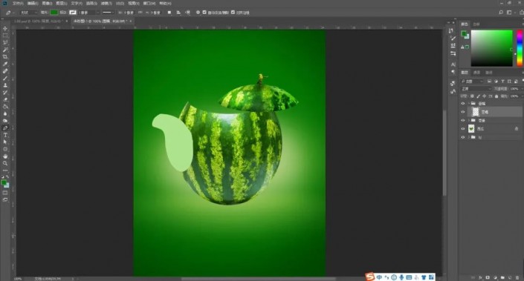524x281 pixels.
Task: Click the foreground color in toolbox
Action: point(4,182)
